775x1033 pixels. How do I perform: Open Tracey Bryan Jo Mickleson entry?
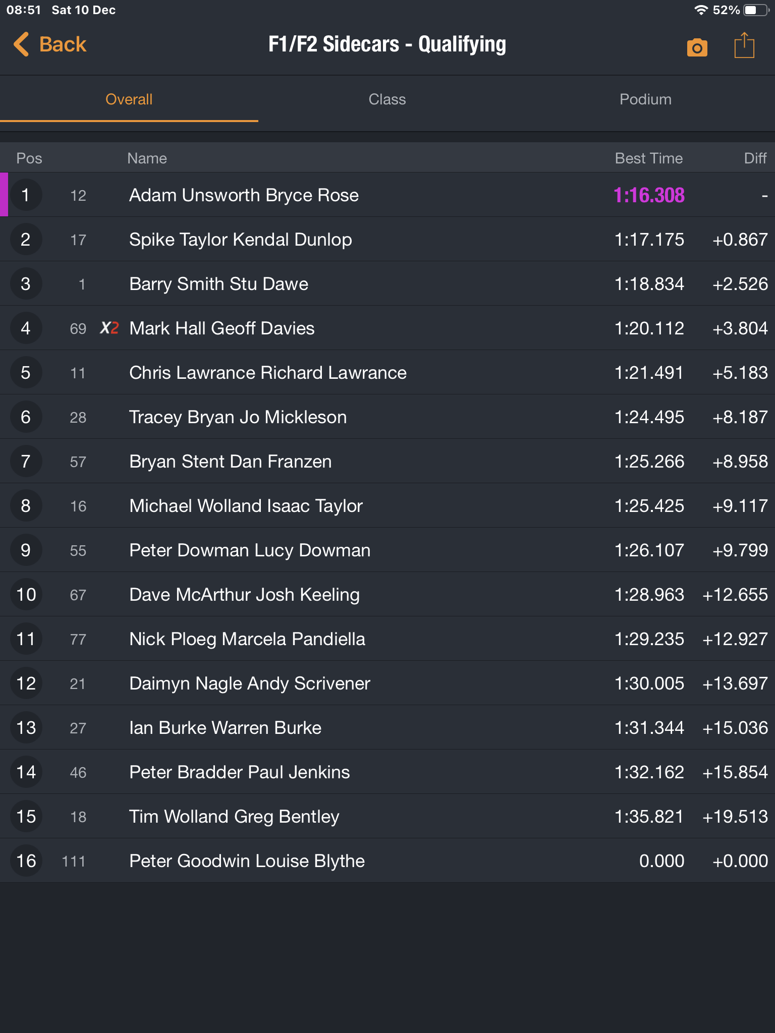387,417
